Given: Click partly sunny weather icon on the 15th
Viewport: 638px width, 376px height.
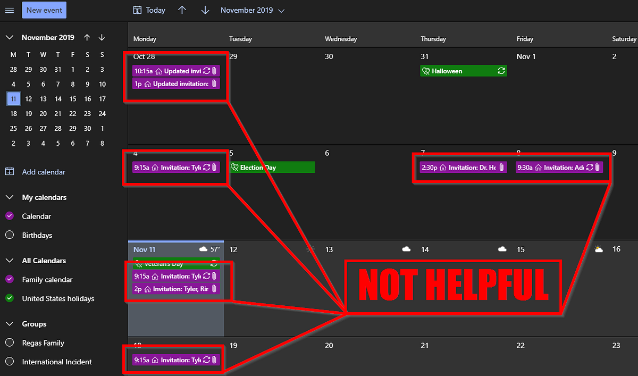Looking at the screenshot, I should 599,249.
